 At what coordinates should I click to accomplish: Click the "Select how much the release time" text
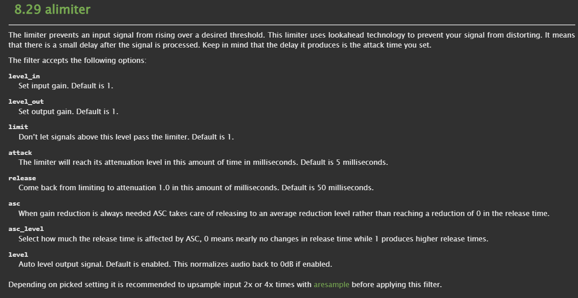pyautogui.click(x=253, y=239)
